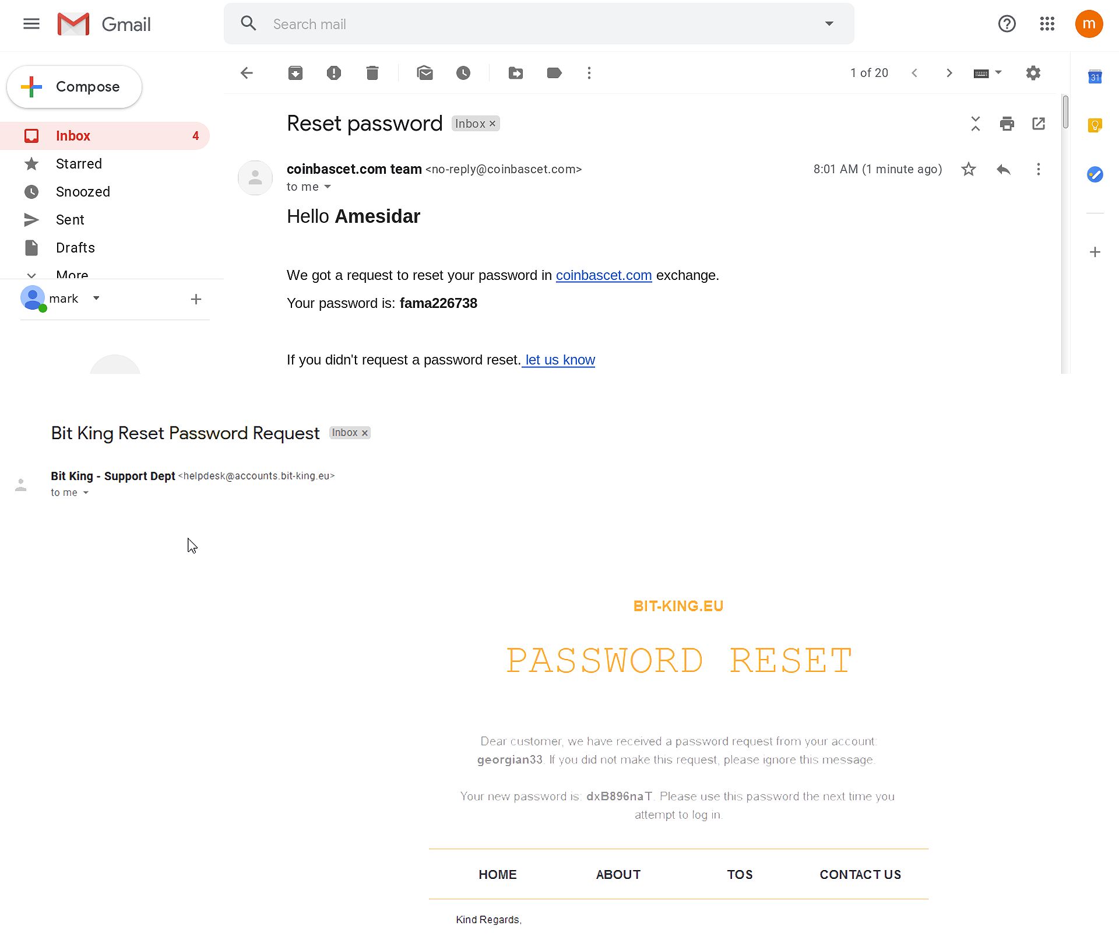Click the open in new window icon

(1038, 124)
